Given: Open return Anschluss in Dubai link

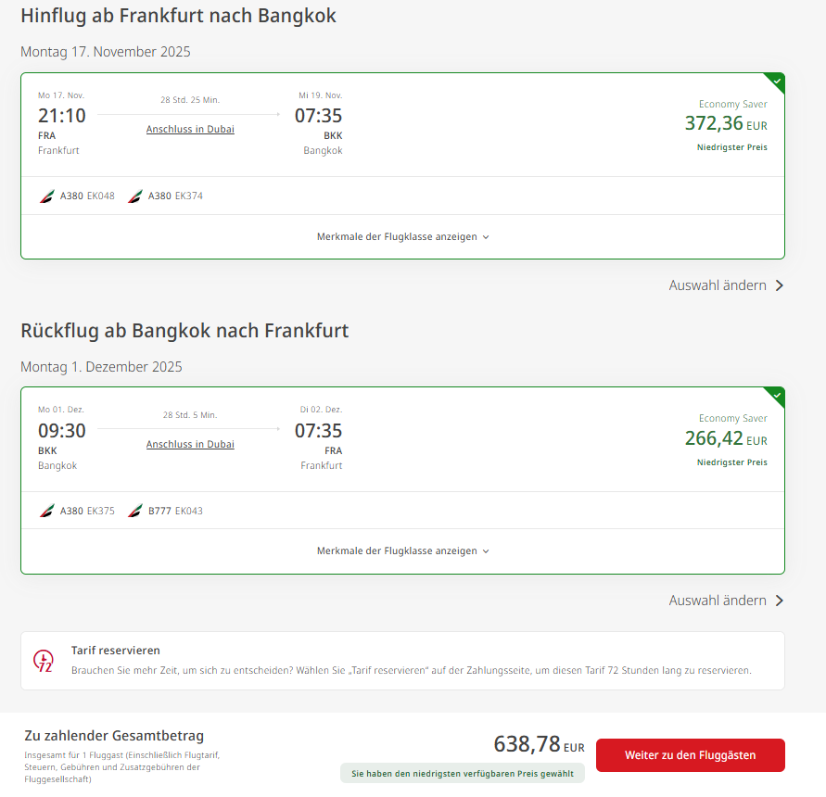Looking at the screenshot, I should [190, 444].
